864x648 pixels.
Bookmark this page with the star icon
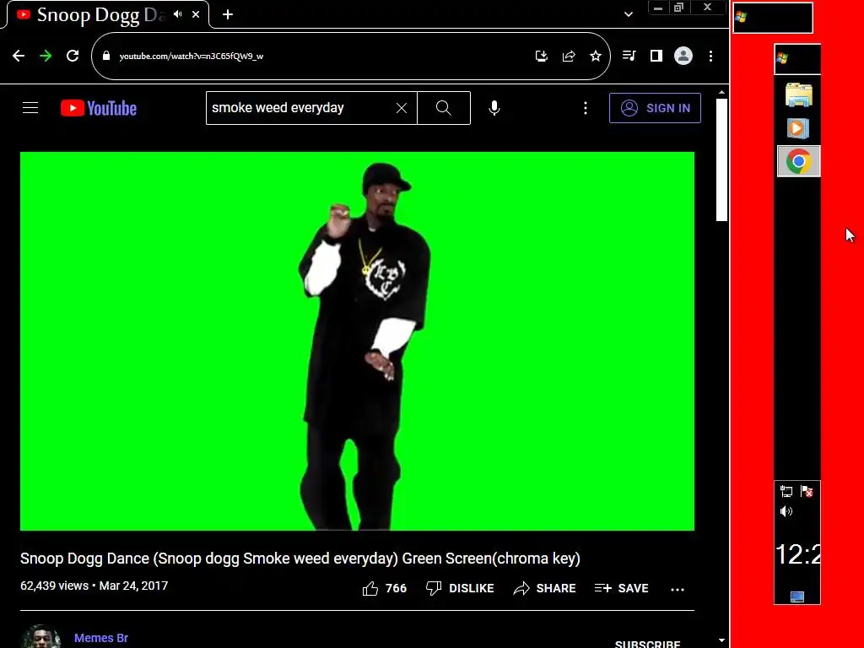click(x=596, y=56)
